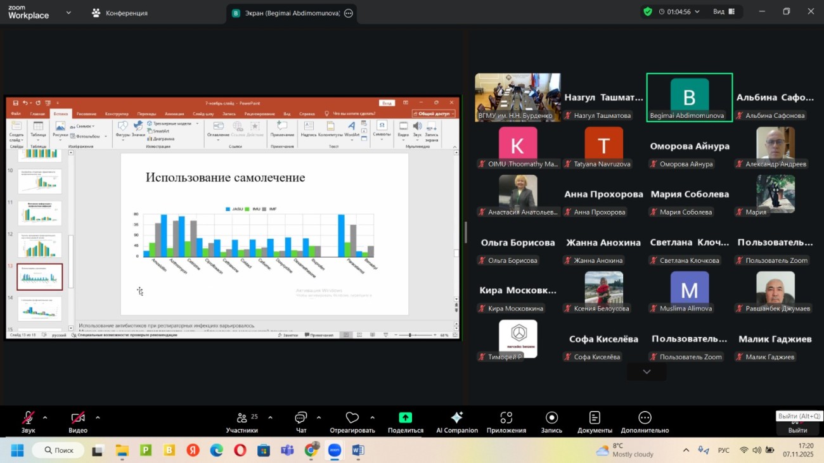Open the AI Companion panel
824x463 pixels.
tap(456, 418)
